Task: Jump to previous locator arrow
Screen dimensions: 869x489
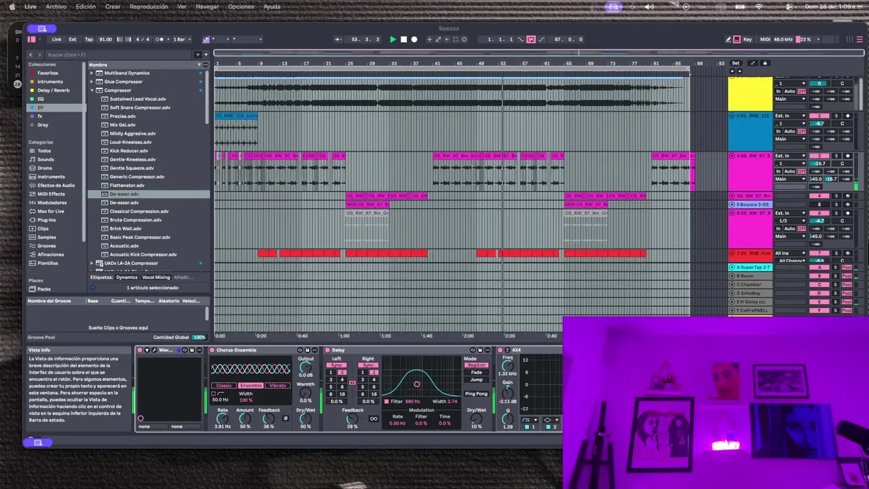Action: point(733,71)
